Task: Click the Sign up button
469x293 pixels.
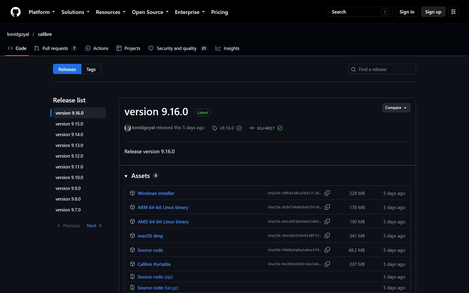Action: click(433, 12)
